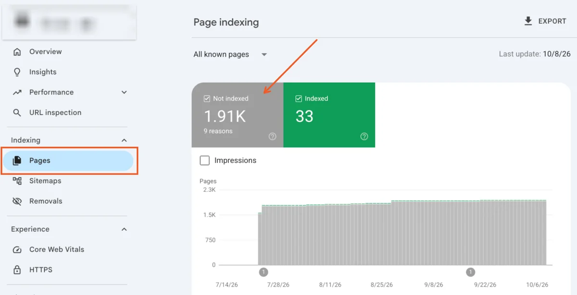
Task: Click the URL inspection magnifier icon
Action: click(x=17, y=113)
